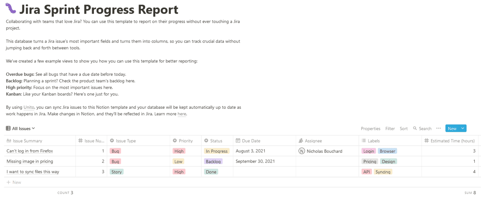Screen dimensions: 481x203
Task: Open the three-dot more options menu
Action: click(x=438, y=128)
